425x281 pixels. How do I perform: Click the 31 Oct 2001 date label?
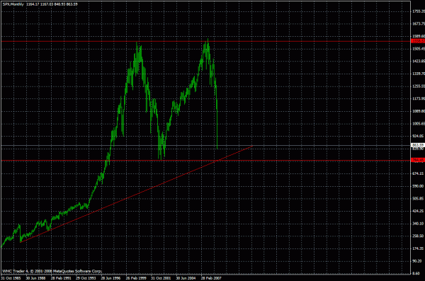click(x=161, y=278)
